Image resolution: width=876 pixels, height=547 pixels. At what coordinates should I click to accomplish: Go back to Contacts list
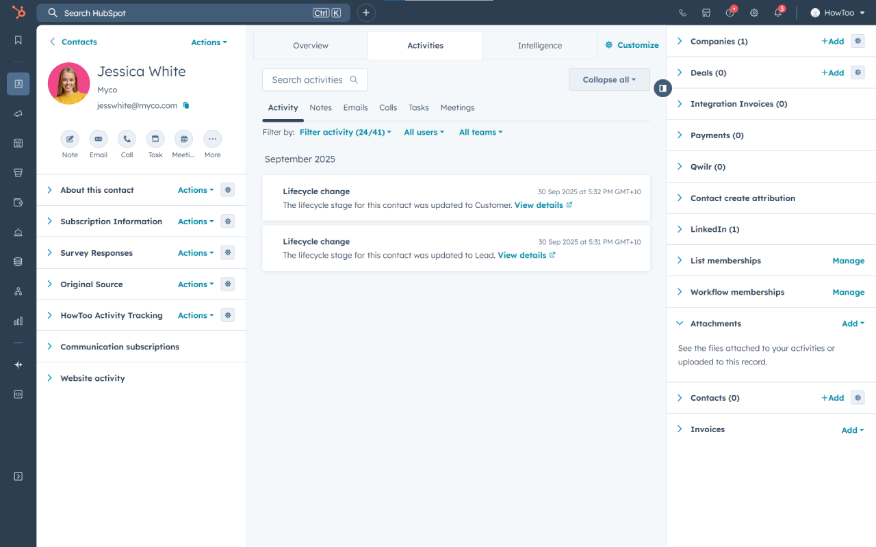73,42
